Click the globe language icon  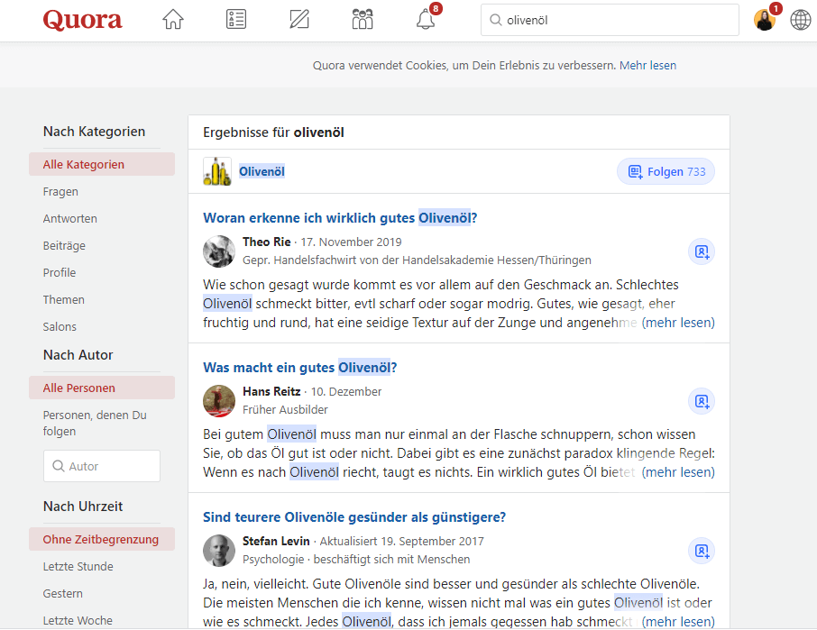coord(800,18)
